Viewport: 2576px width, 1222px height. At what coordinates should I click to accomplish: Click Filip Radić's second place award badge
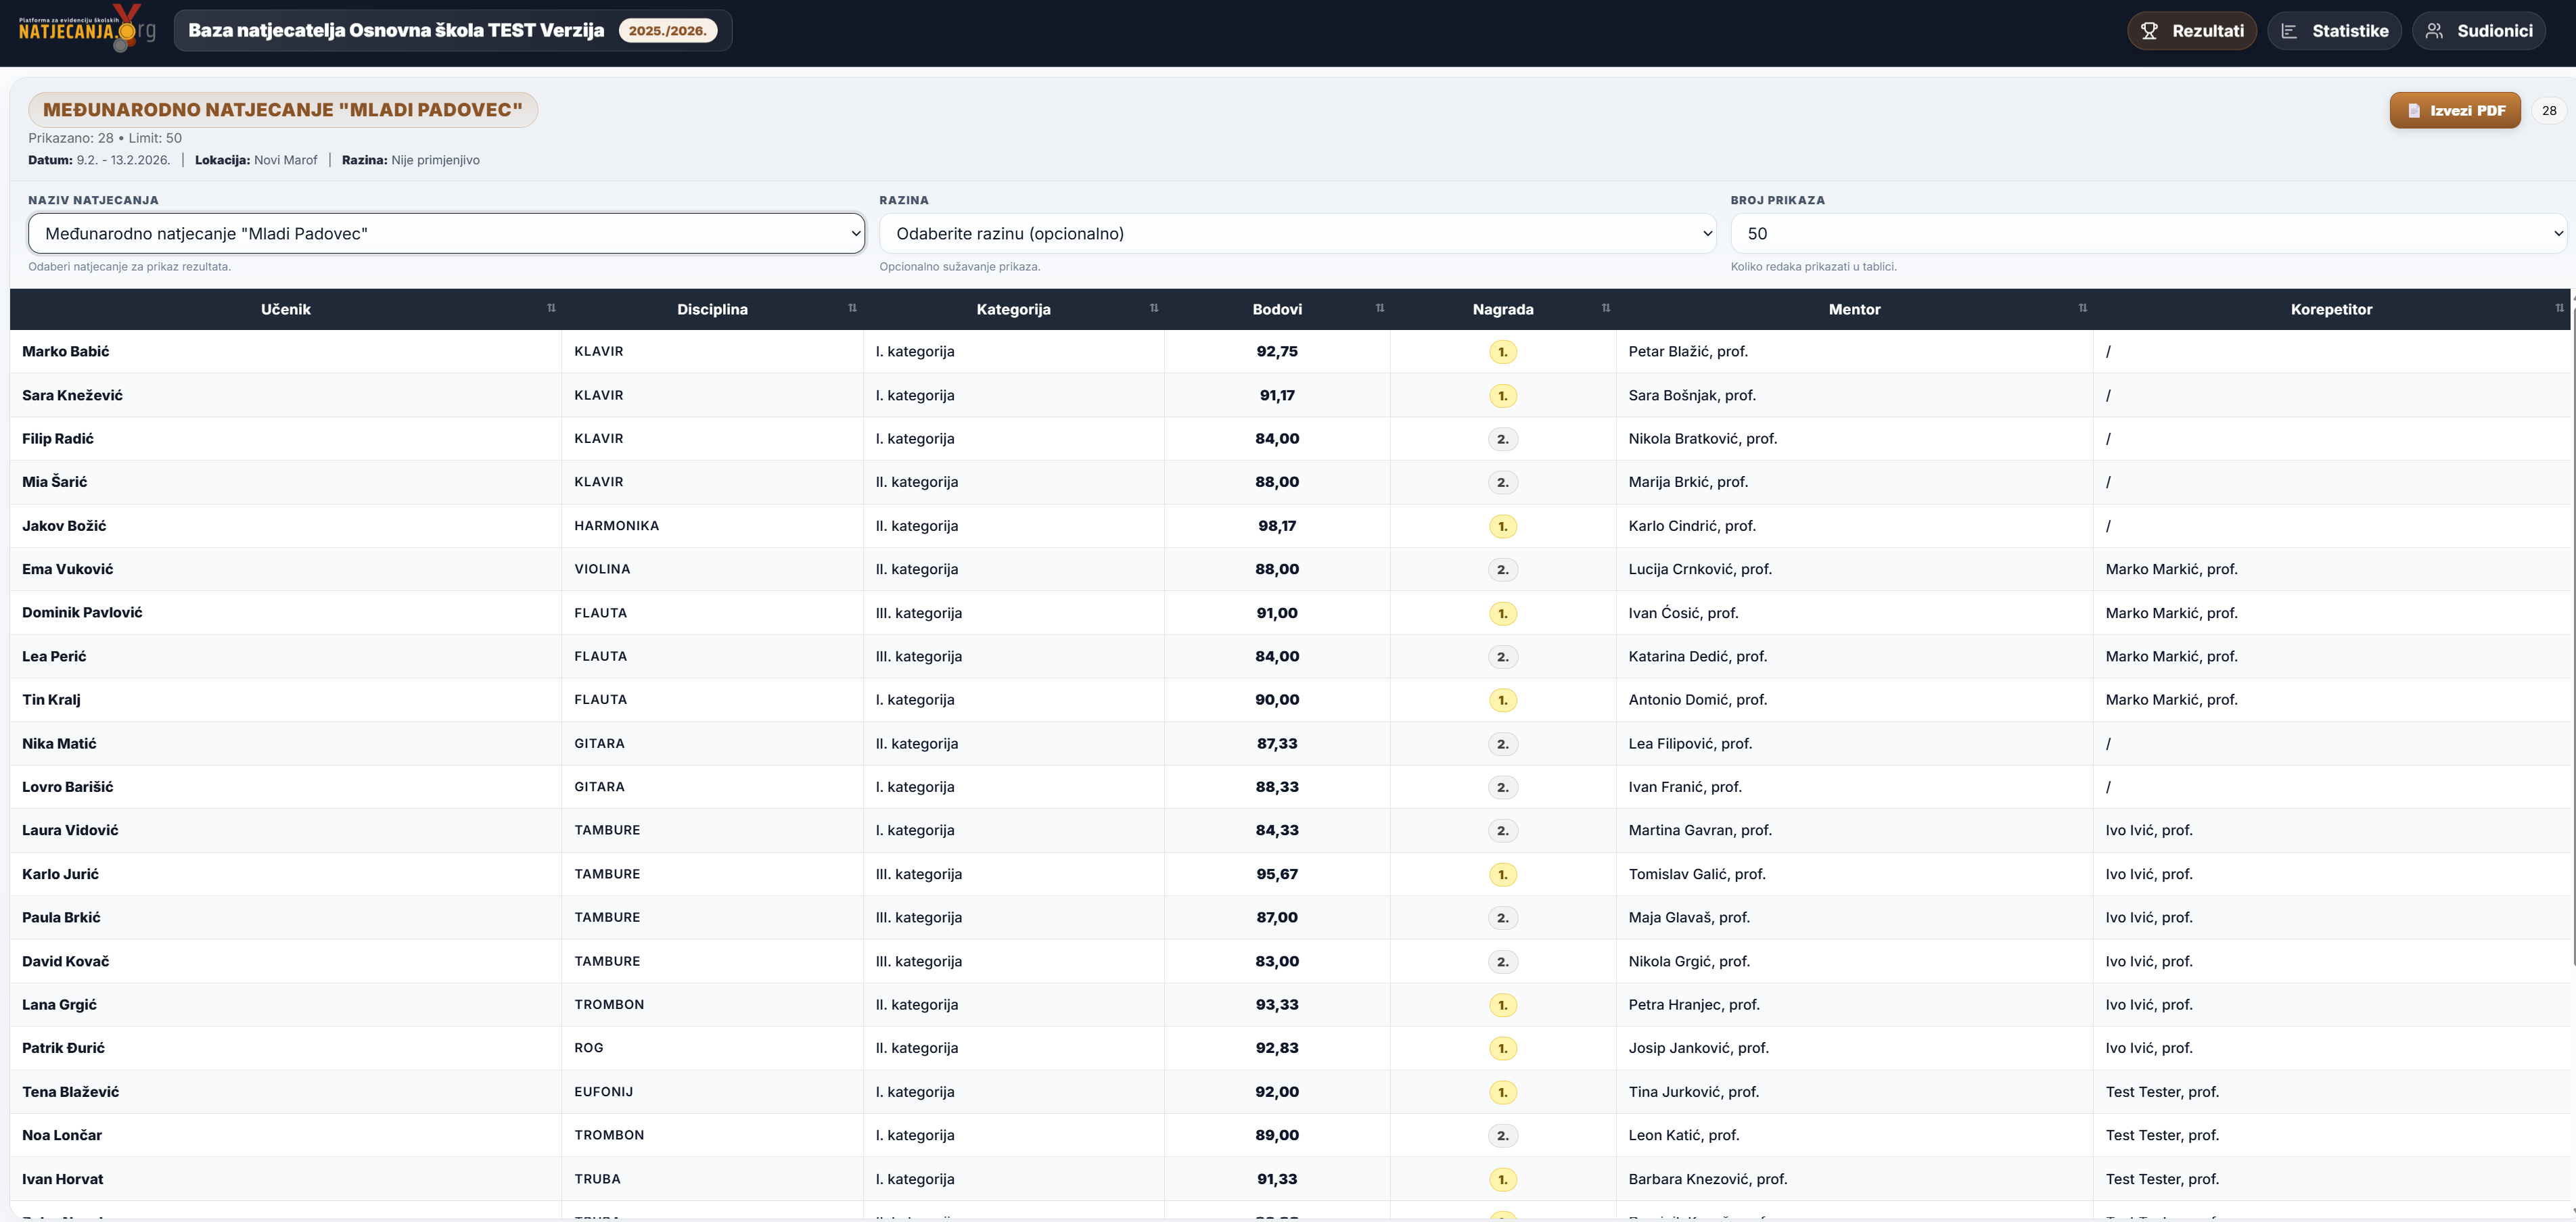coord(1502,439)
